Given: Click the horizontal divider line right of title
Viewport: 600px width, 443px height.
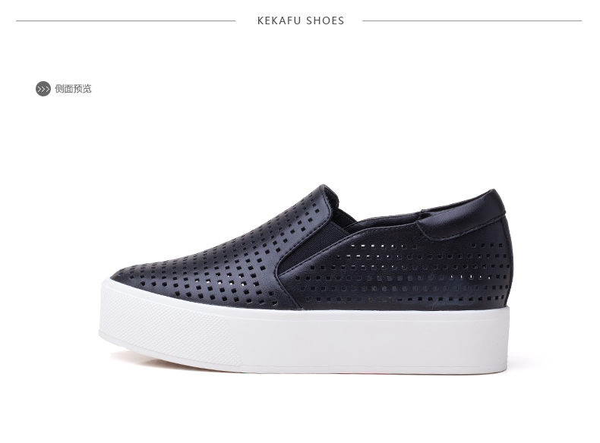Looking at the screenshot, I should tap(472, 21).
